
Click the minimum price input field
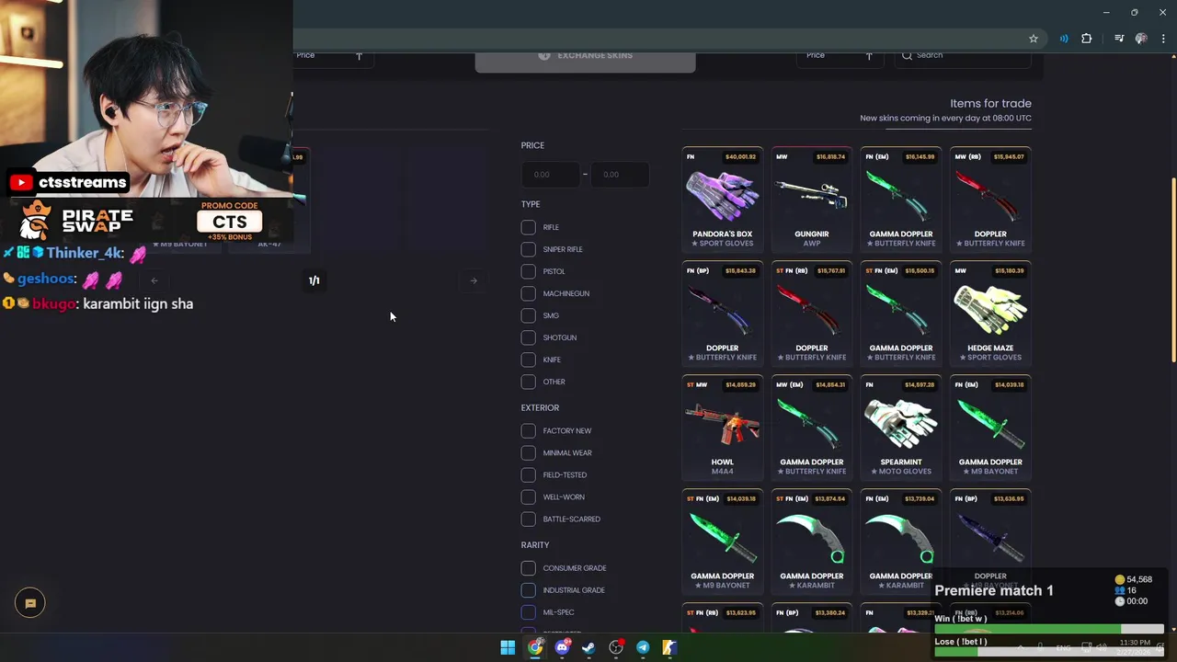click(x=550, y=175)
